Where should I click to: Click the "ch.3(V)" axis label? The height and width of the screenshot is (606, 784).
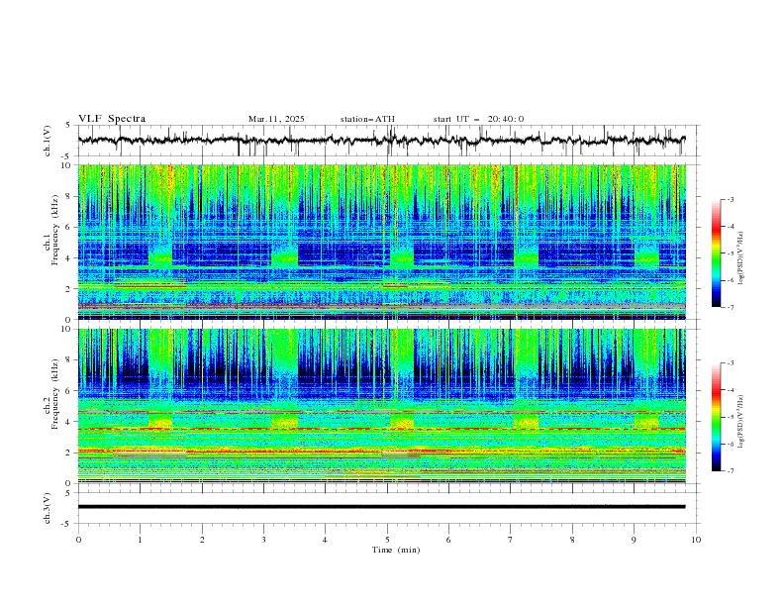pyautogui.click(x=48, y=508)
